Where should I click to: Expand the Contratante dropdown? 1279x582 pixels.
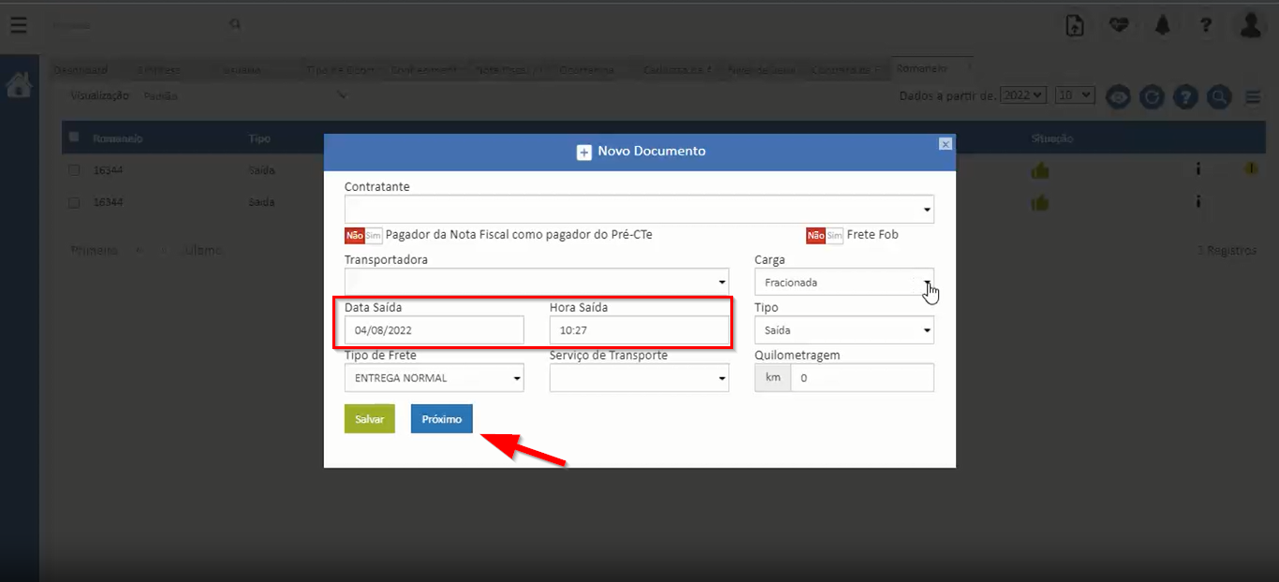[639, 210]
